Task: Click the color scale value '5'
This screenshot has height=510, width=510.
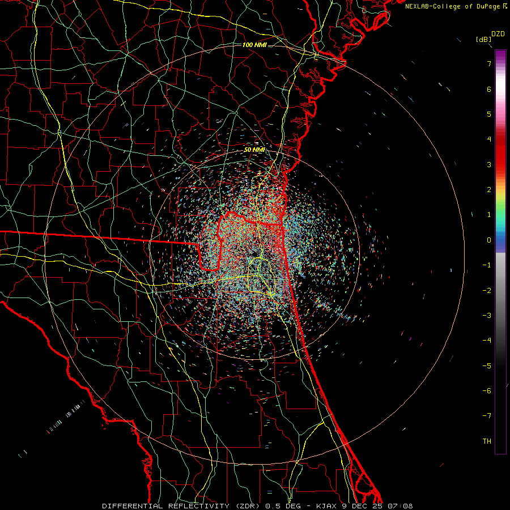Action: pyautogui.click(x=489, y=114)
